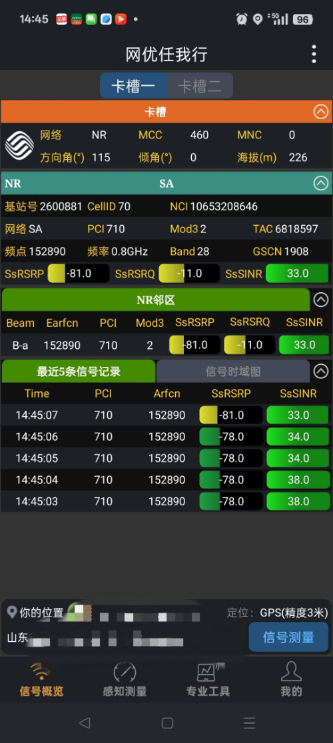Tap the China Mobile carrier logo

19,146
